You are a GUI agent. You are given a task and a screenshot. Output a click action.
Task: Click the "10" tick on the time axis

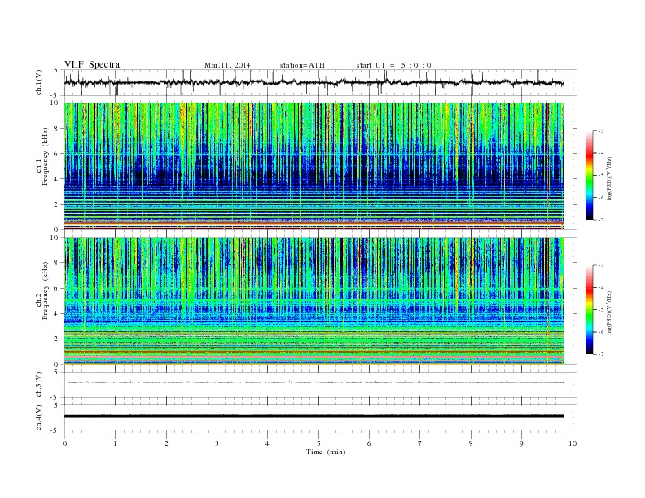[573, 443]
